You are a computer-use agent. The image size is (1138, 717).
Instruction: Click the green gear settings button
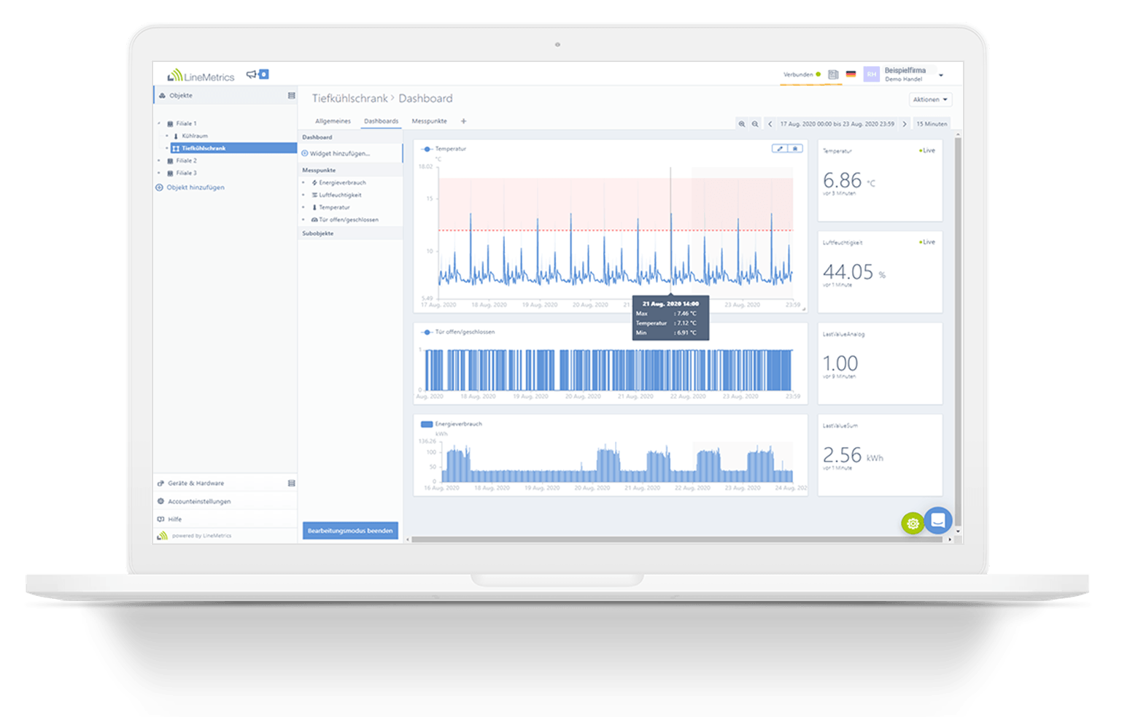pos(912,523)
